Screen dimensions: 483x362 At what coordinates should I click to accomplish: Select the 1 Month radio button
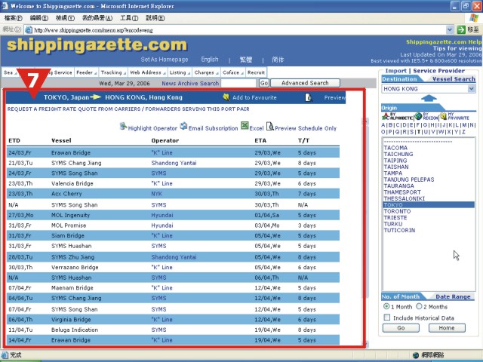click(386, 306)
